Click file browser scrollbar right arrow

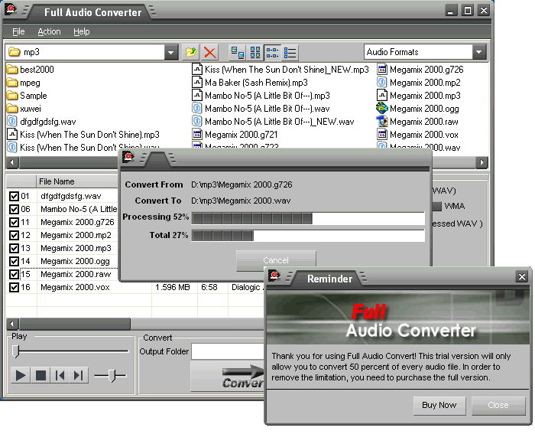point(481,162)
